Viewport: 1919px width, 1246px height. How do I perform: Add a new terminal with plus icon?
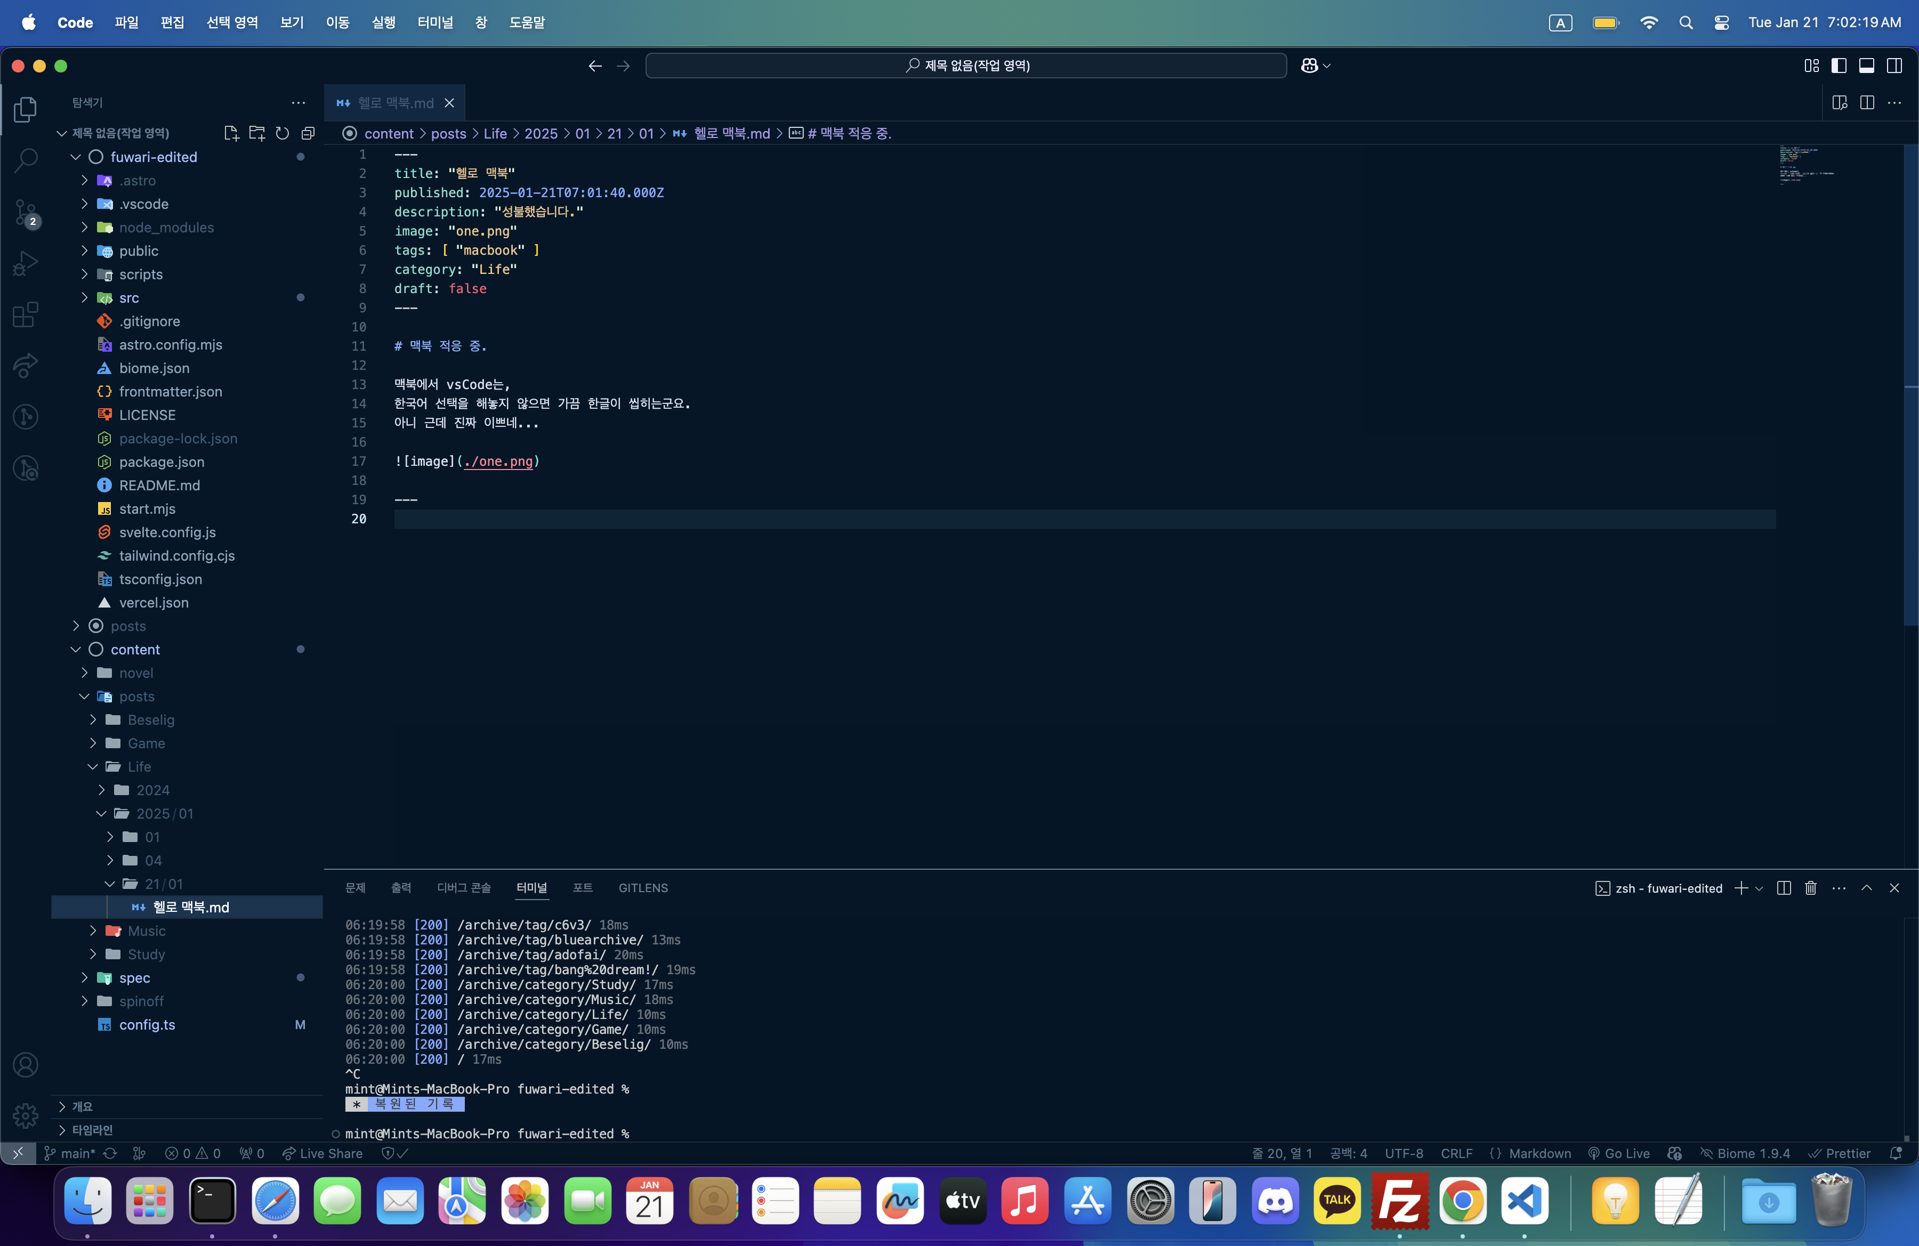(1741, 887)
